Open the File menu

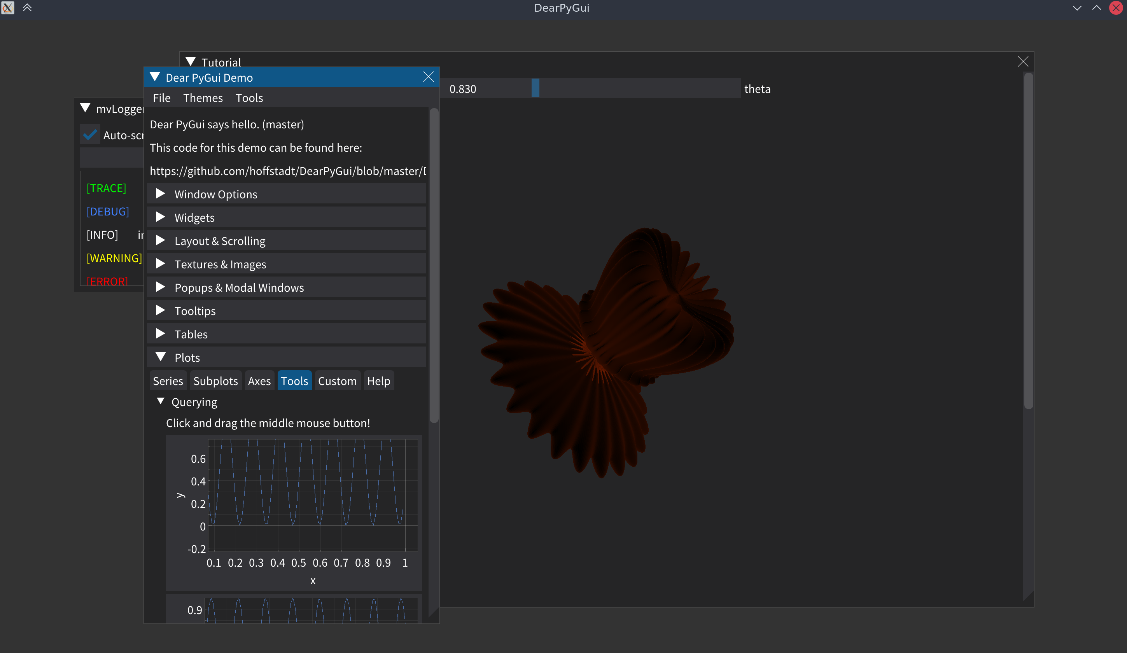pyautogui.click(x=161, y=98)
